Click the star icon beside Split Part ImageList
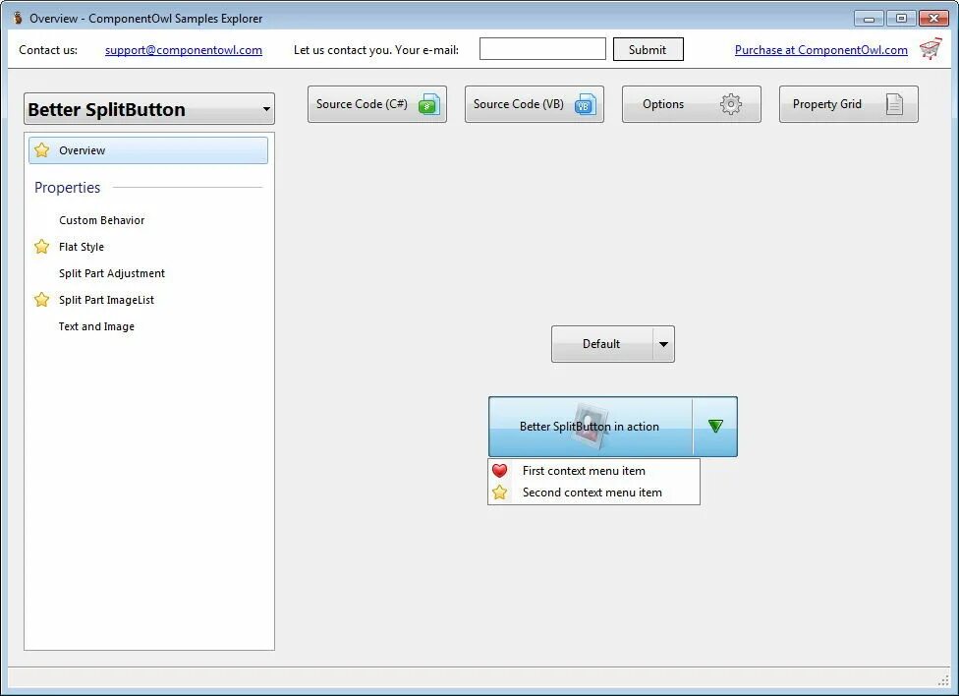The width and height of the screenshot is (959, 696). (41, 299)
